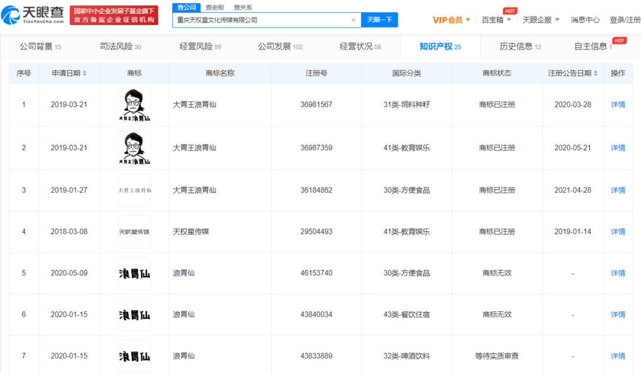The image size is (641, 373).
Task: Click the 商标状态 column header
Action: (497, 73)
